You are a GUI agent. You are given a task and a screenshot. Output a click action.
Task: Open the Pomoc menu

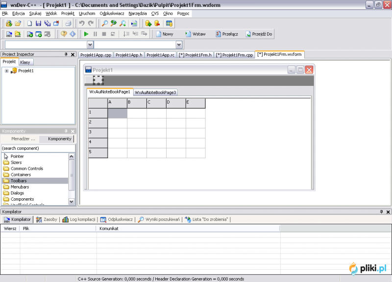point(183,14)
